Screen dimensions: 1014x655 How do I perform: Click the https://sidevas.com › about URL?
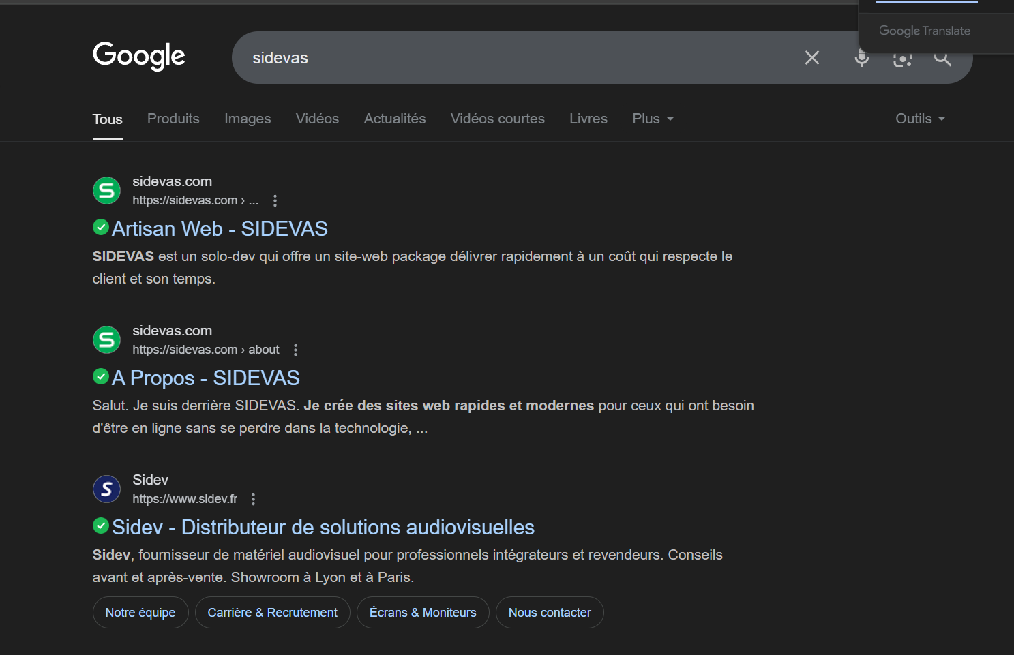click(206, 350)
